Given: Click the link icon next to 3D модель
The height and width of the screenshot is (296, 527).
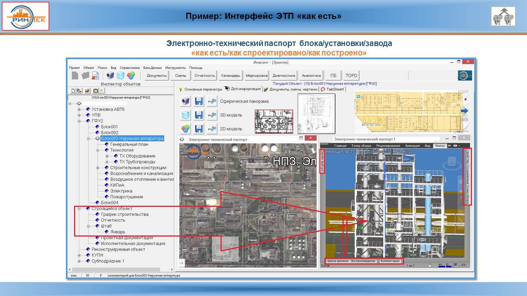Looking at the screenshot, I should 212,115.
